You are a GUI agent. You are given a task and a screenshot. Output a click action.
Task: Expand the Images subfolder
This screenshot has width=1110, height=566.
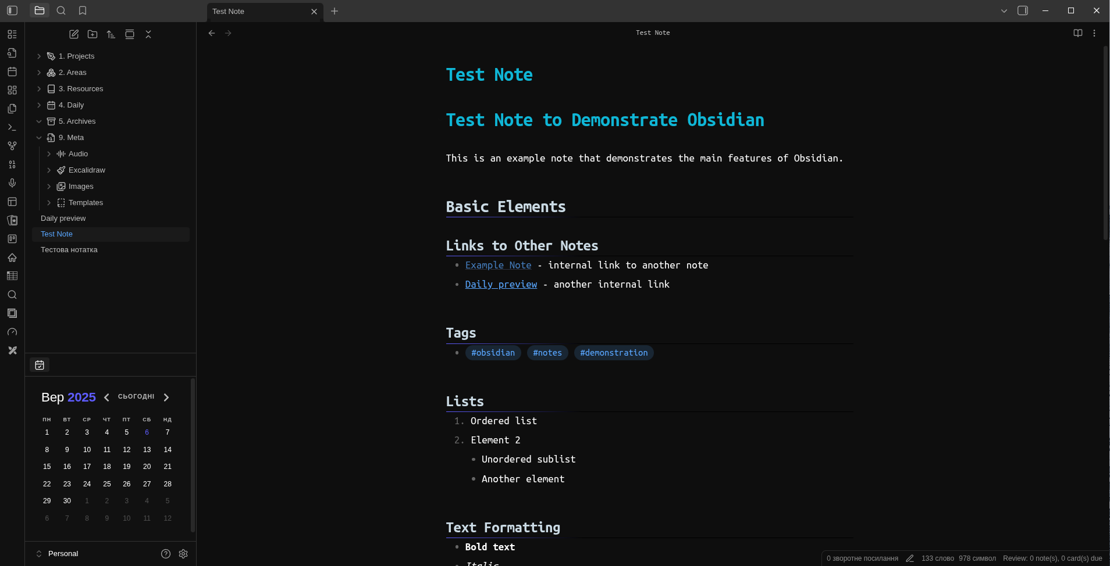point(49,187)
